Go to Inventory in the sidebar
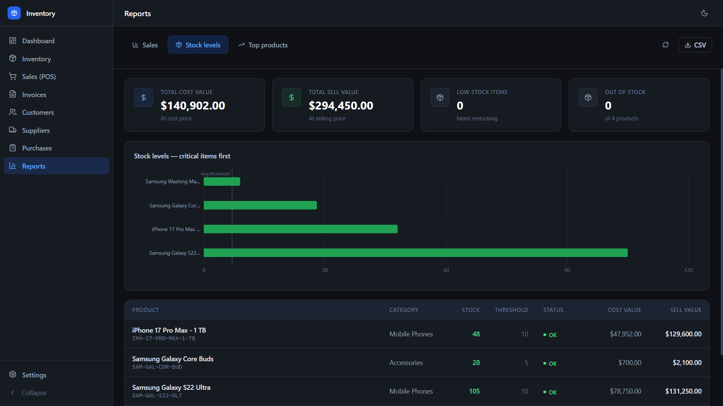 point(56,59)
